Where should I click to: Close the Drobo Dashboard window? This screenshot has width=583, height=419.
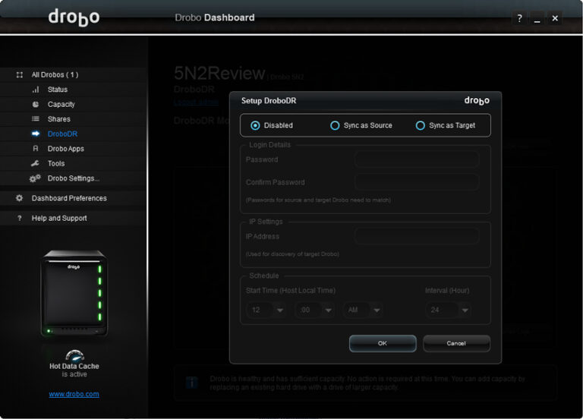point(555,18)
